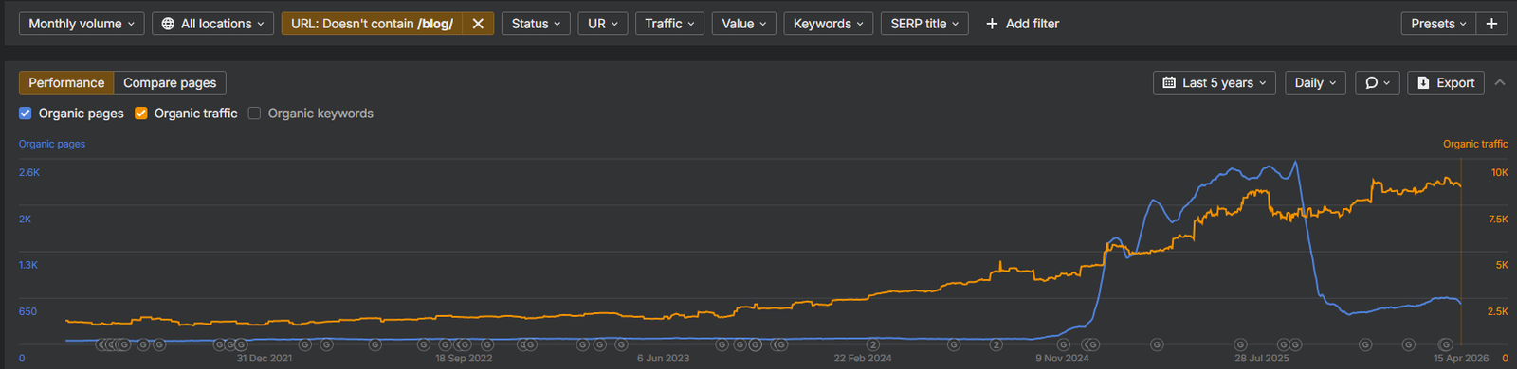Click the 10K right axis value
The height and width of the screenshot is (369, 1517).
[x=1500, y=173]
